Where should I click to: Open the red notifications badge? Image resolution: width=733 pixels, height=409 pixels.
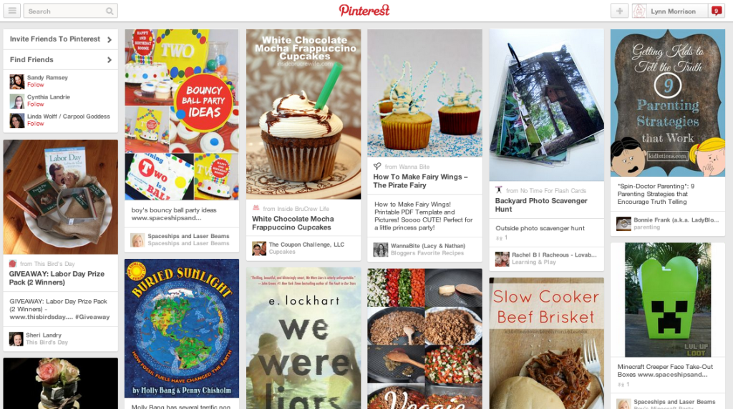pos(716,11)
